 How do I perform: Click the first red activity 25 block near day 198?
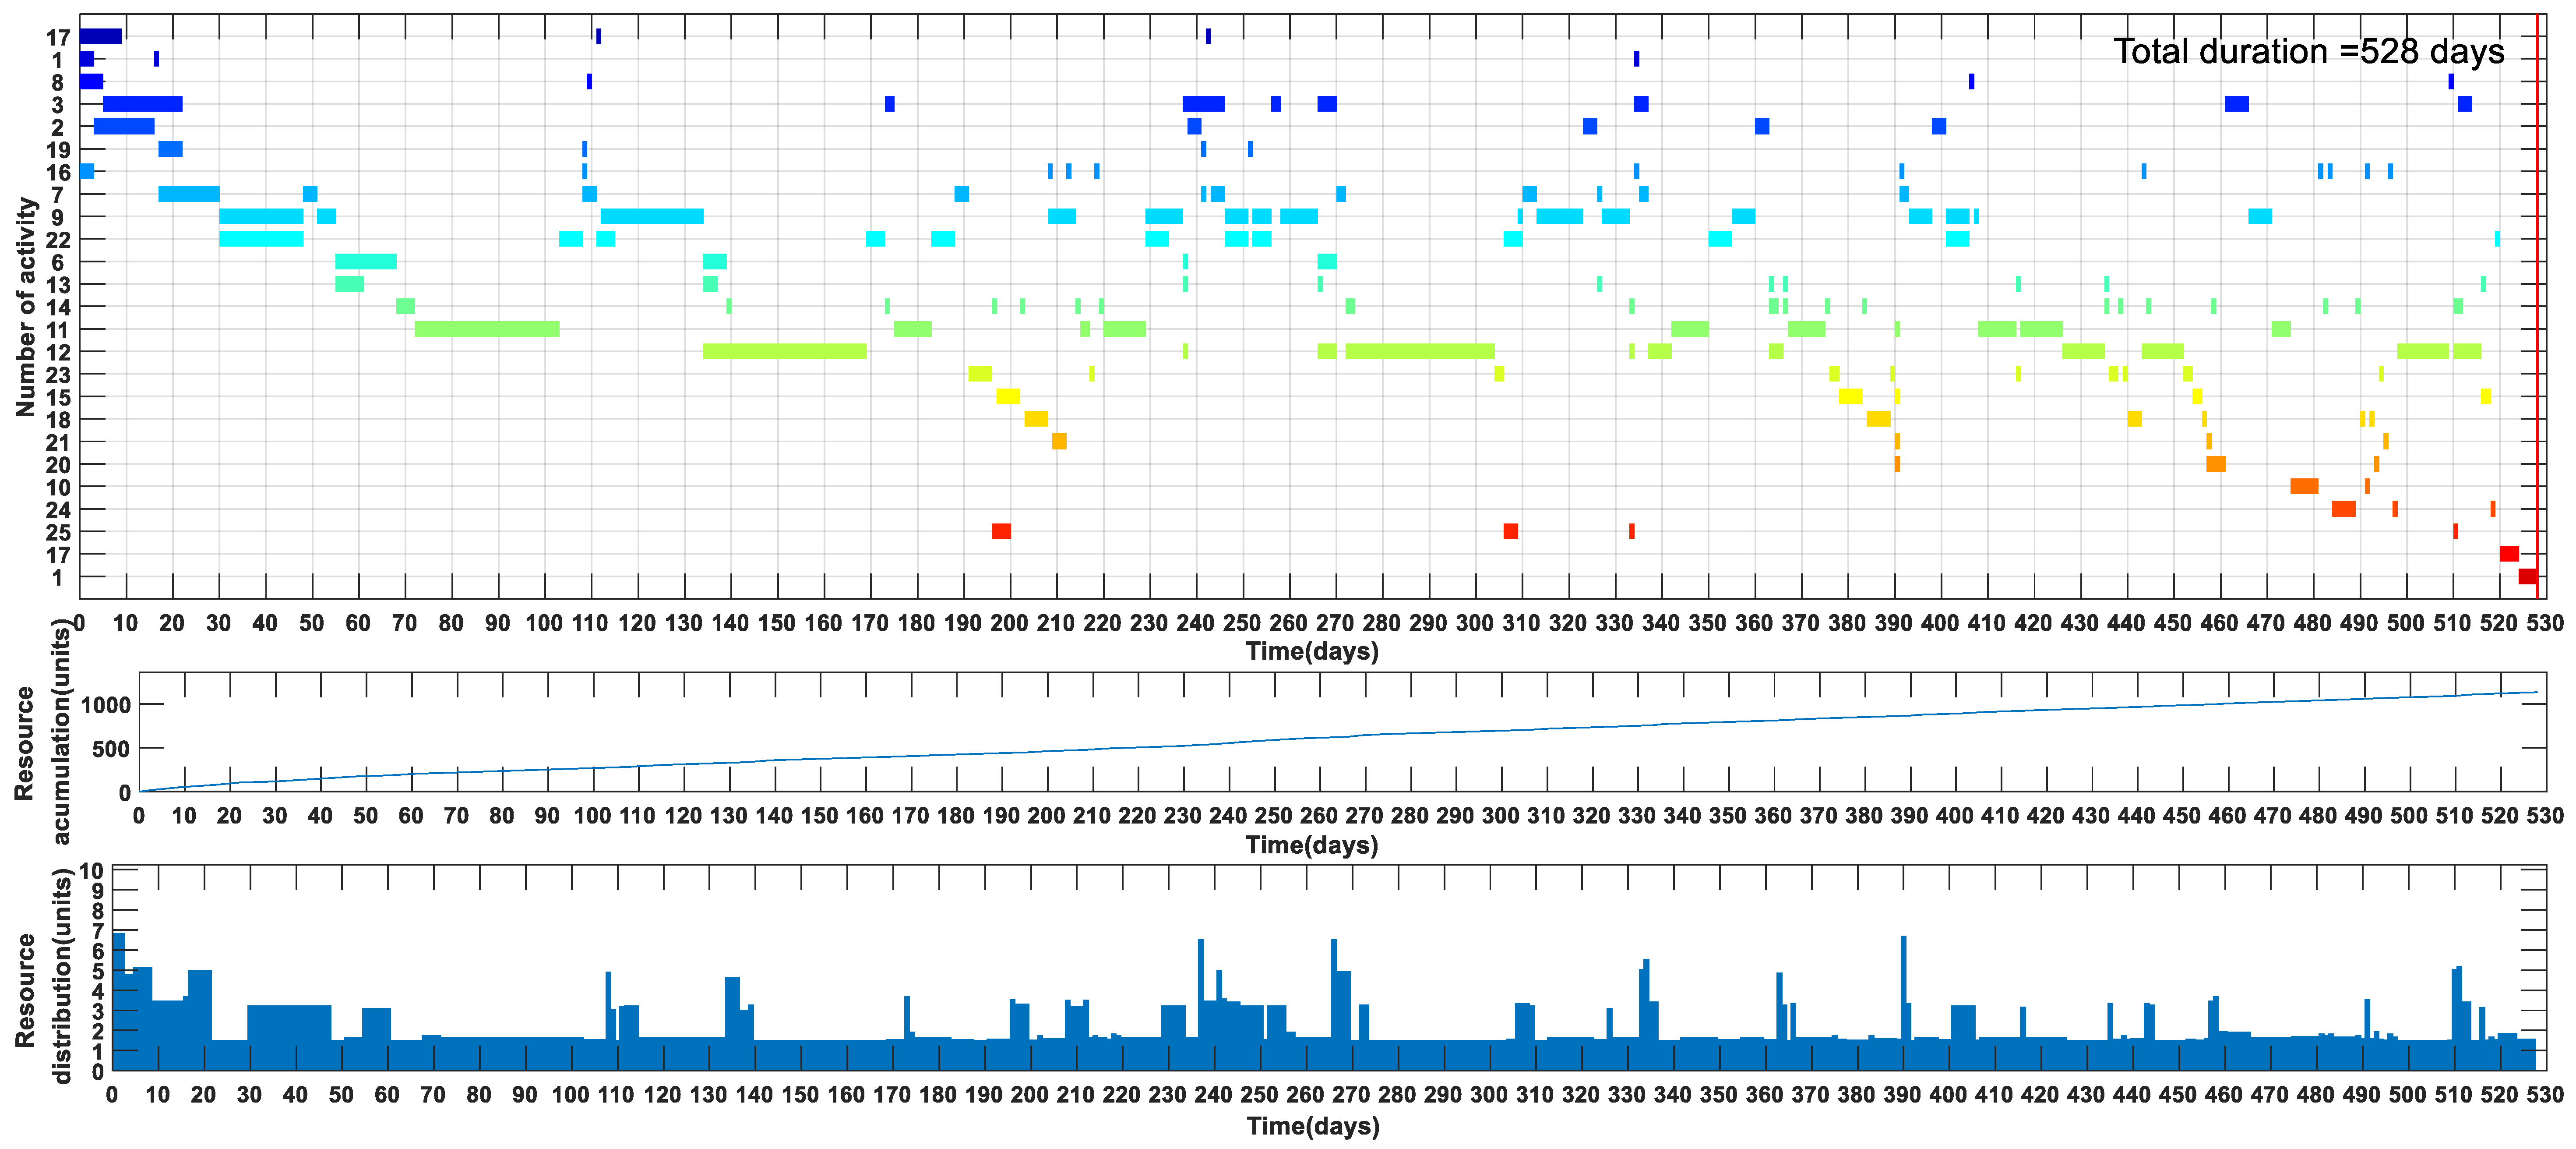click(1001, 531)
